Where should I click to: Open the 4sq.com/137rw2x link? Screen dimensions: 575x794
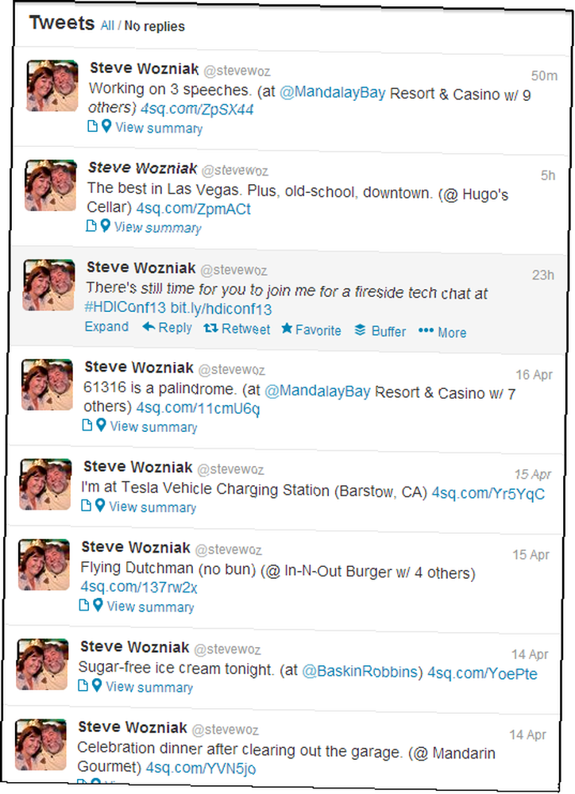pyautogui.click(x=139, y=587)
